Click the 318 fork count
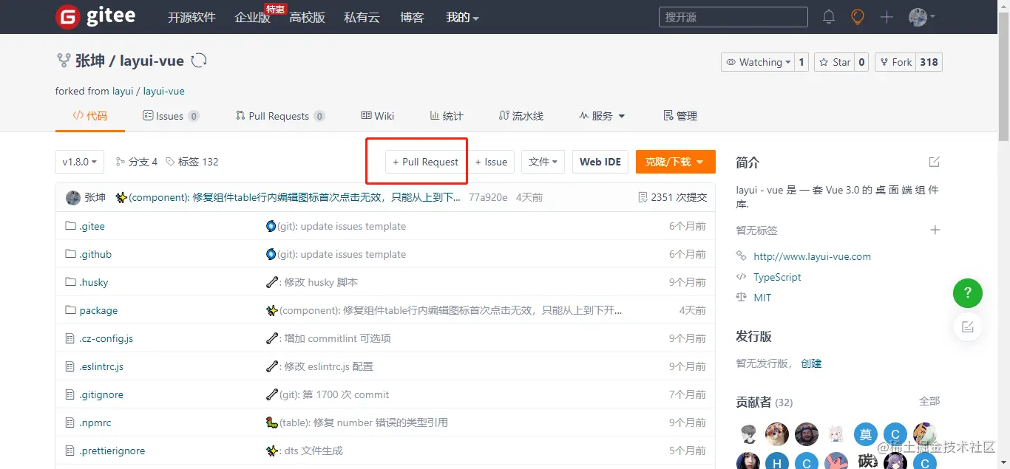Image resolution: width=1010 pixels, height=469 pixels. [x=929, y=62]
